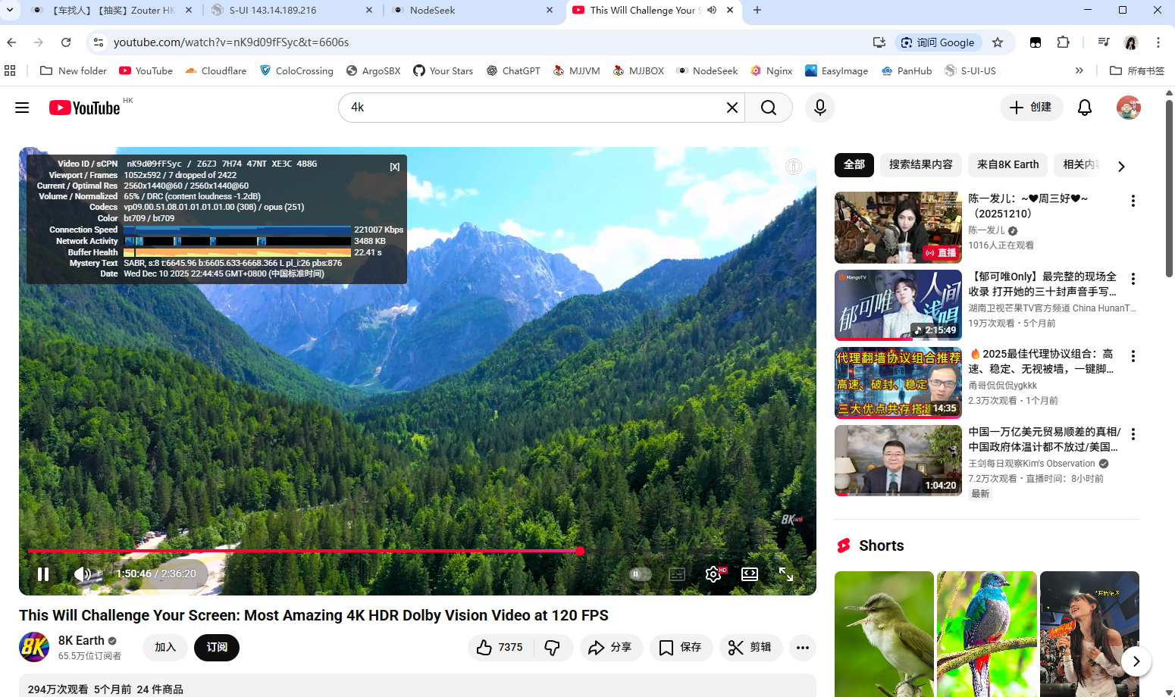Viewport: 1175px width, 697px height.
Task: Click the 订阅 subscribe button
Action: click(x=217, y=648)
